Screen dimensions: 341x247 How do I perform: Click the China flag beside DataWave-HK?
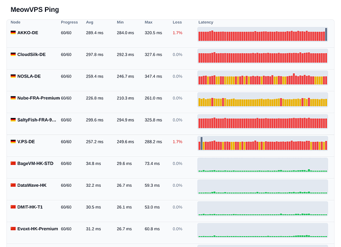click(x=13, y=185)
